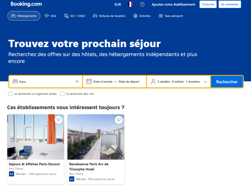Expand guests selector chevron arrow

205,82
